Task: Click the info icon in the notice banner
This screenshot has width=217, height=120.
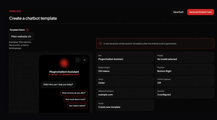Action: 100,44
